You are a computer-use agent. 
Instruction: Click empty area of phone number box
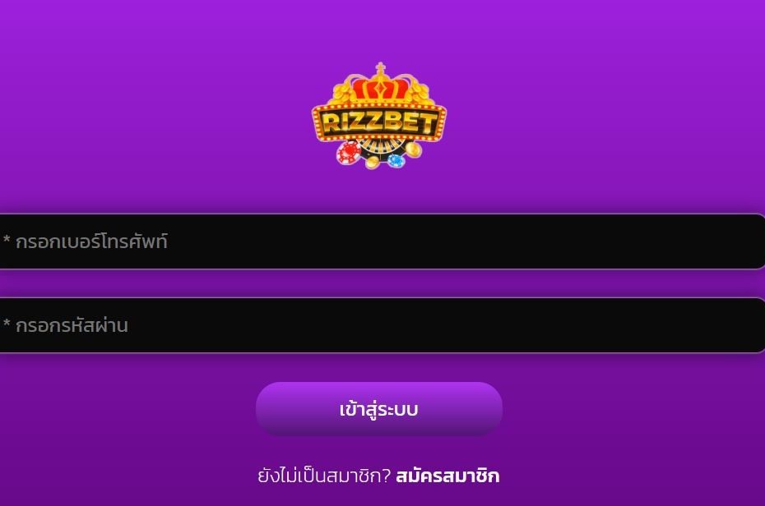463,241
